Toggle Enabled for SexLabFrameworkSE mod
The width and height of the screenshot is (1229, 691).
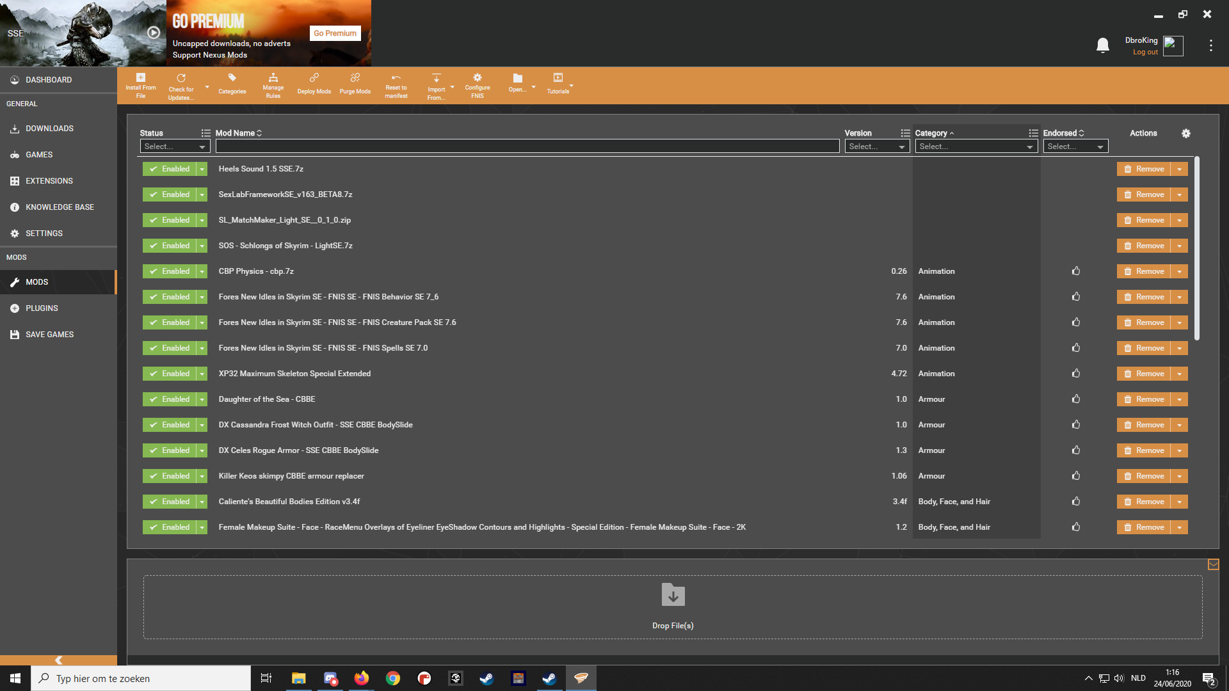170,195
